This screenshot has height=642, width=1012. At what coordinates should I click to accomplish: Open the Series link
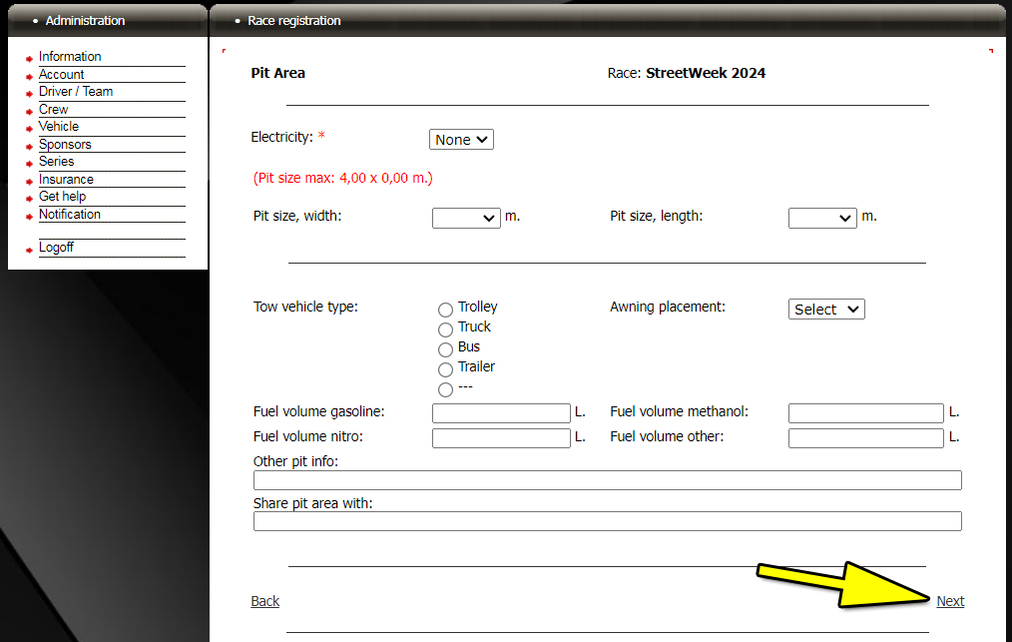[x=56, y=162]
